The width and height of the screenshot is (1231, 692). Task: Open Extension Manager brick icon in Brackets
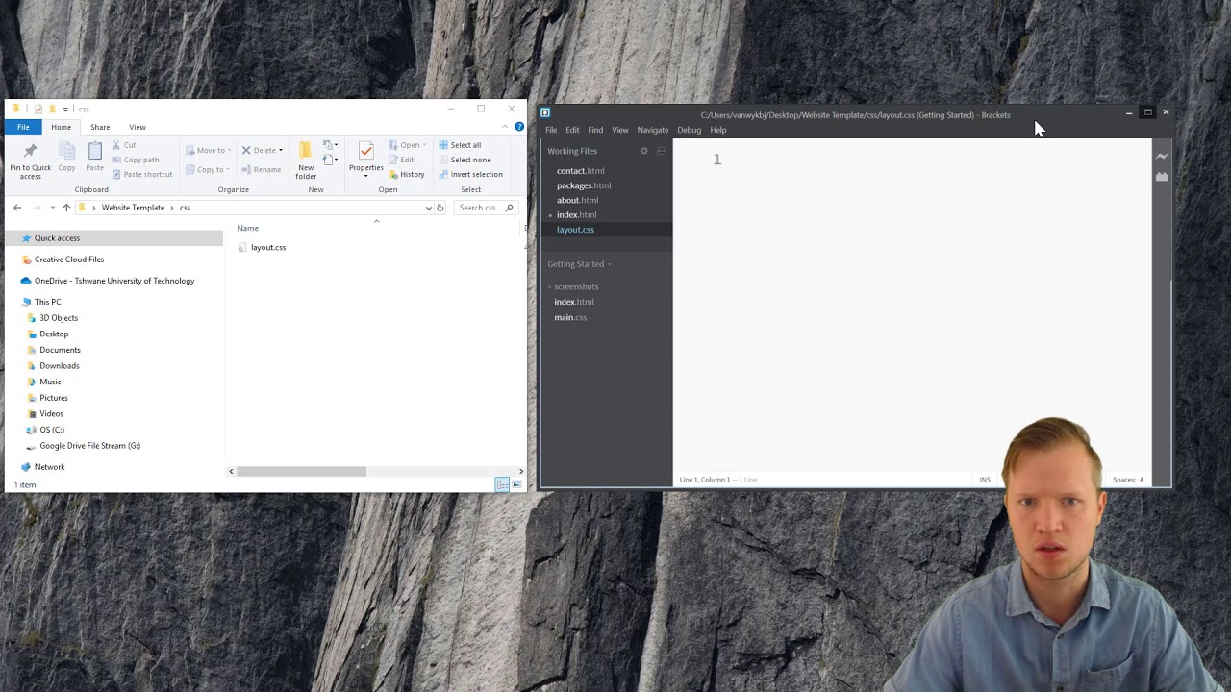click(1162, 177)
